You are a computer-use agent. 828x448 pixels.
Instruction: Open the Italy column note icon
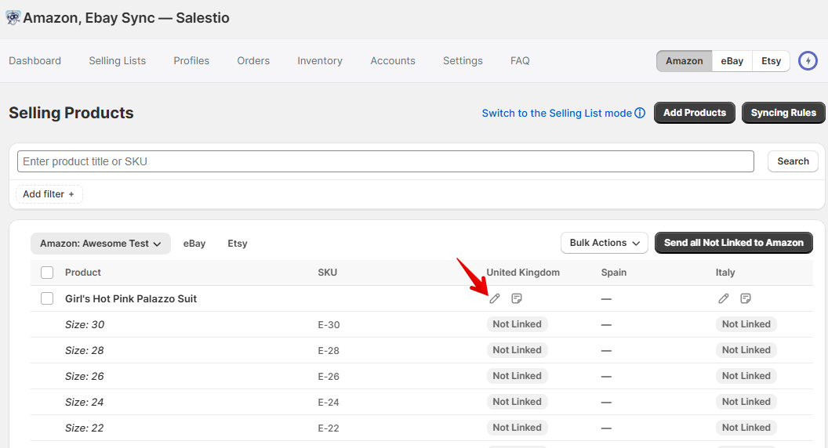(x=746, y=298)
